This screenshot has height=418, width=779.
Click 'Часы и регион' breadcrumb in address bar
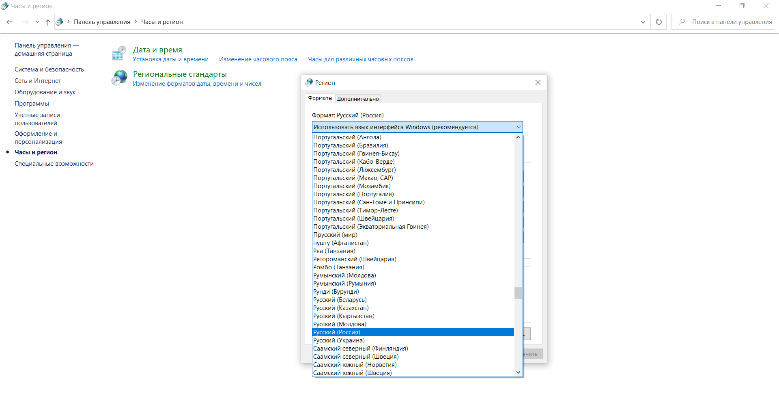pos(162,22)
